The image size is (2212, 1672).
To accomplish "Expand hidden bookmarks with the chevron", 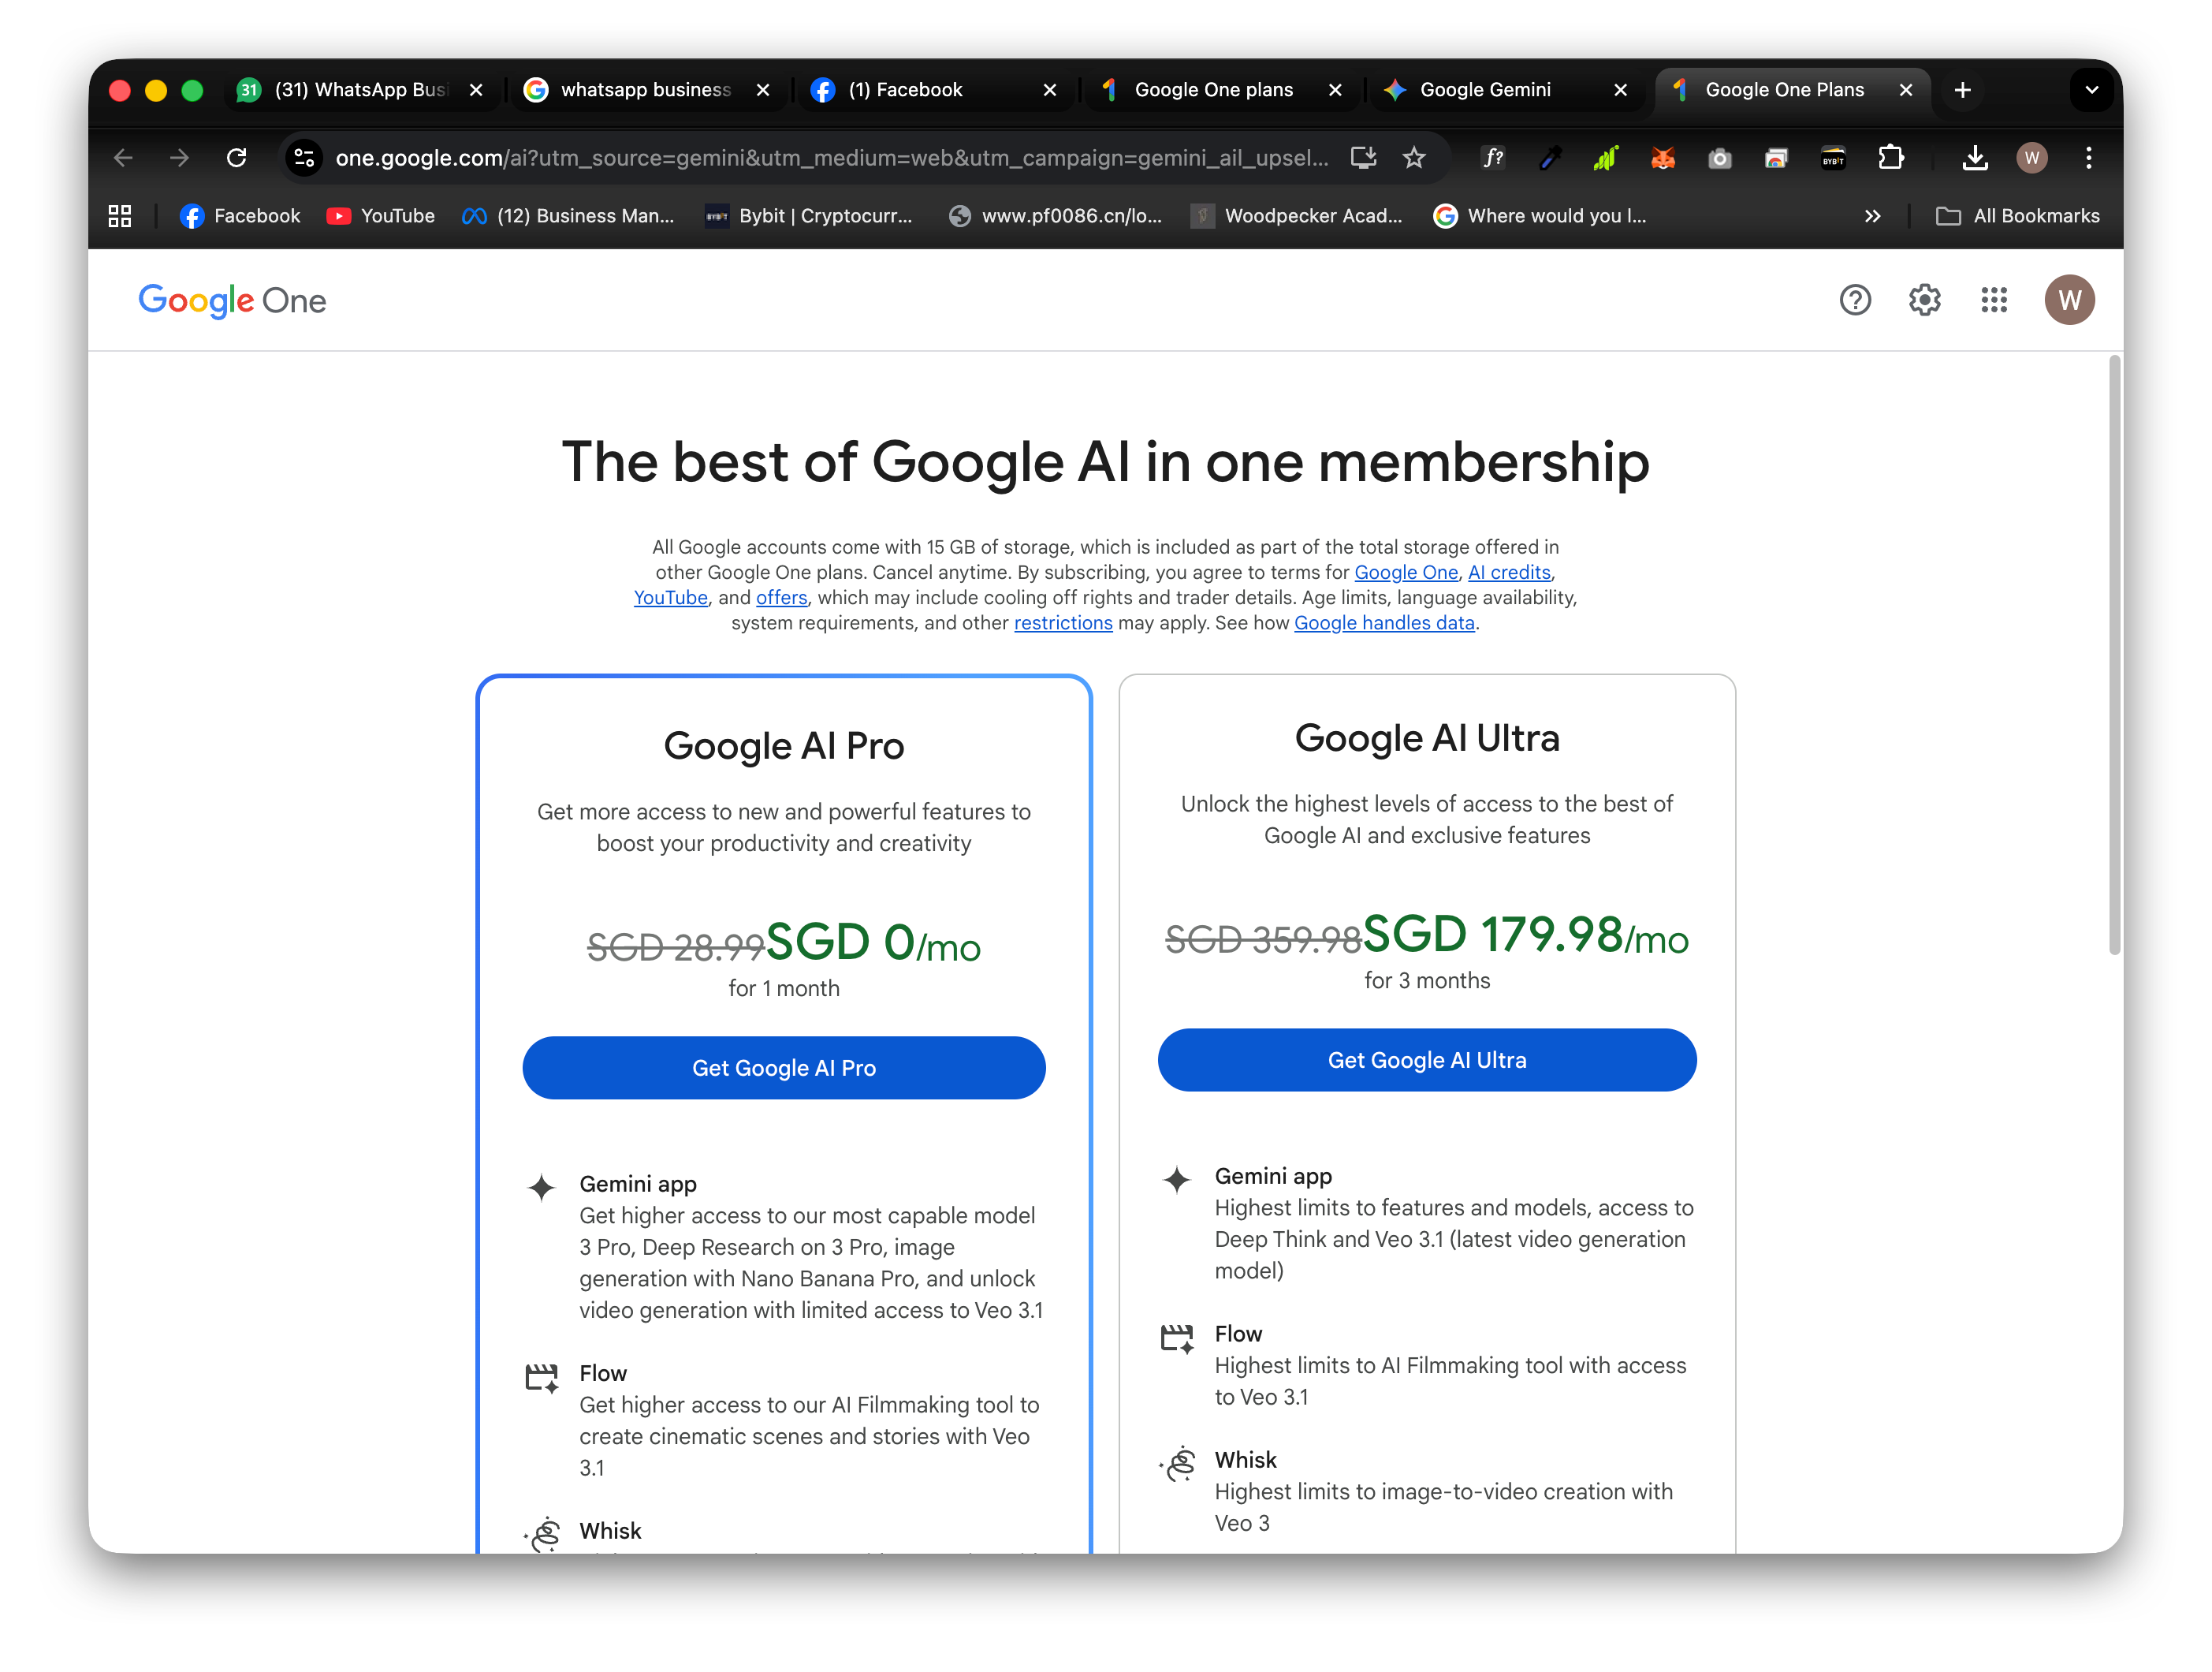I will tap(1873, 215).
